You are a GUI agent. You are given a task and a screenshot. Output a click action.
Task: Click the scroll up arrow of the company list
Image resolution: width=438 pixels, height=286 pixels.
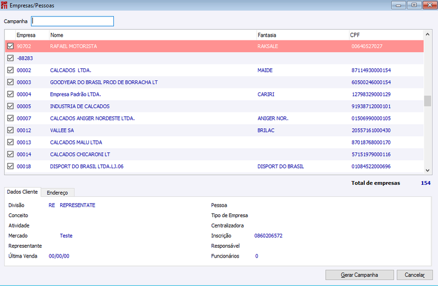[428, 34]
